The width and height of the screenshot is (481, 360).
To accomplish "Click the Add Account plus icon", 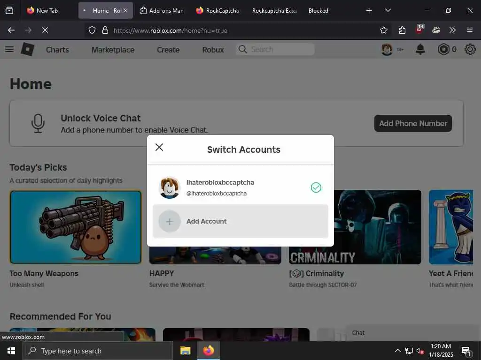I will coord(169,221).
